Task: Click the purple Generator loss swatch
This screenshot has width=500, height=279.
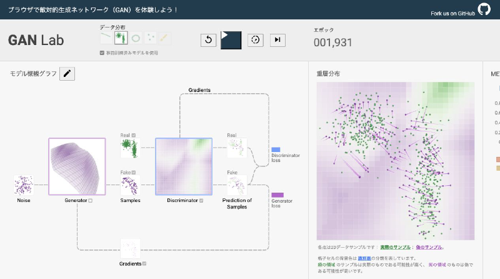Action: click(x=277, y=195)
